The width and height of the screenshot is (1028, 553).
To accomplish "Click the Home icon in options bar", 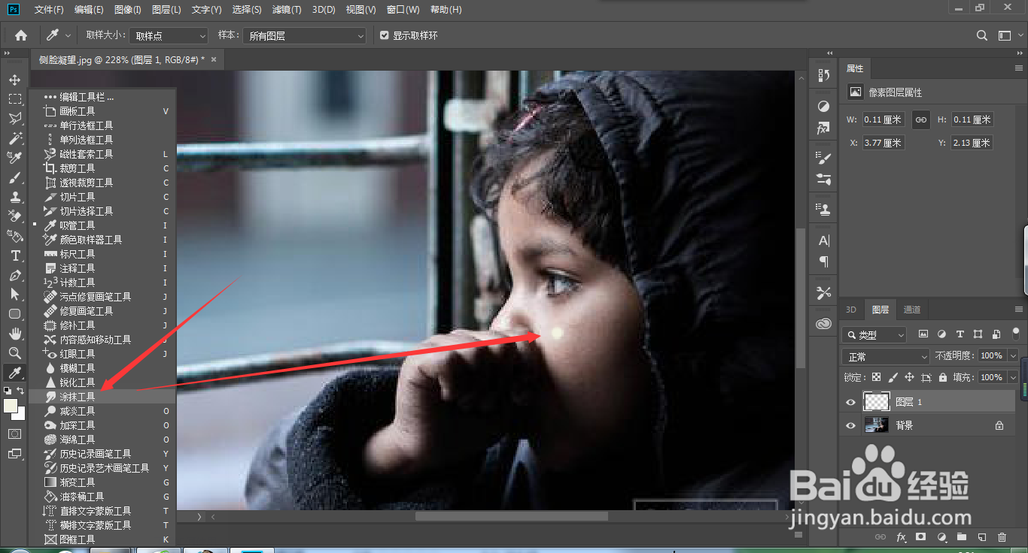I will [21, 35].
